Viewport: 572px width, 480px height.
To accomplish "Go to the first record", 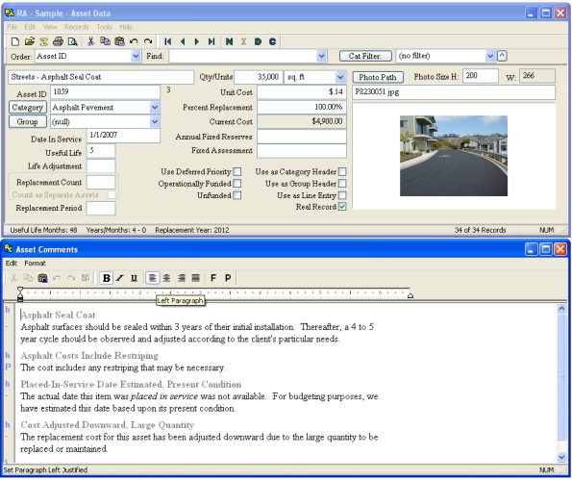I will click(168, 41).
